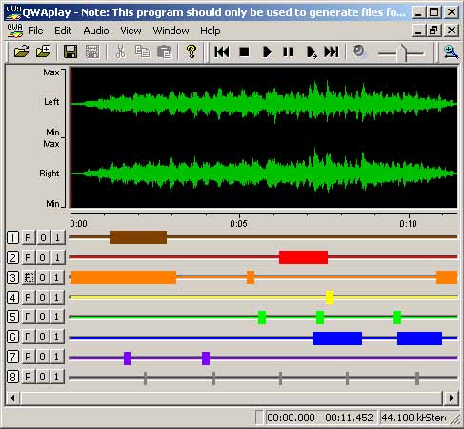
Task: Click the red block on channel 2
Action: coord(303,257)
